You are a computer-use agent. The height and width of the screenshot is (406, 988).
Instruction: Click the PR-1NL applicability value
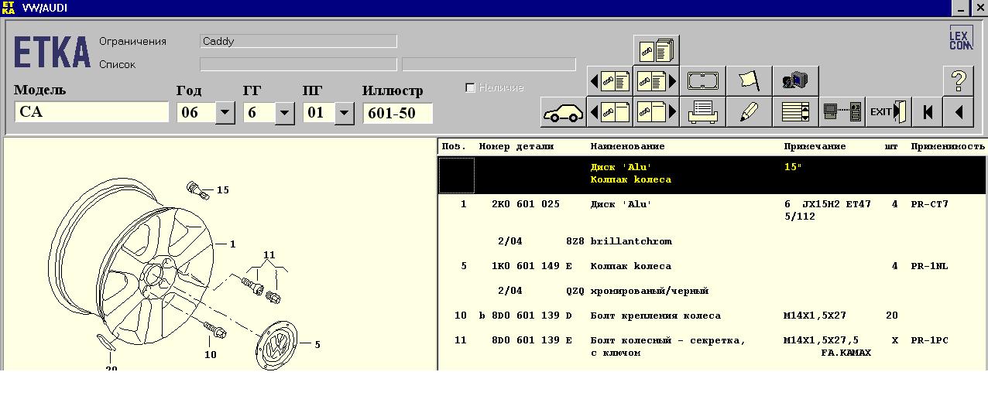coord(929,266)
